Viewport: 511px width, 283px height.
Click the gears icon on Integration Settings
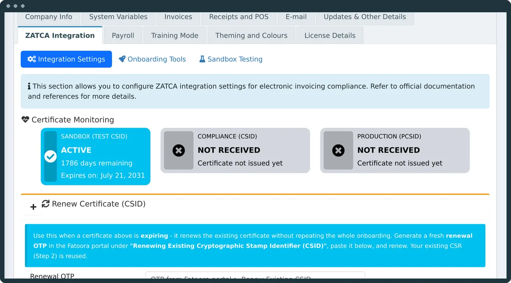[x=31, y=59]
